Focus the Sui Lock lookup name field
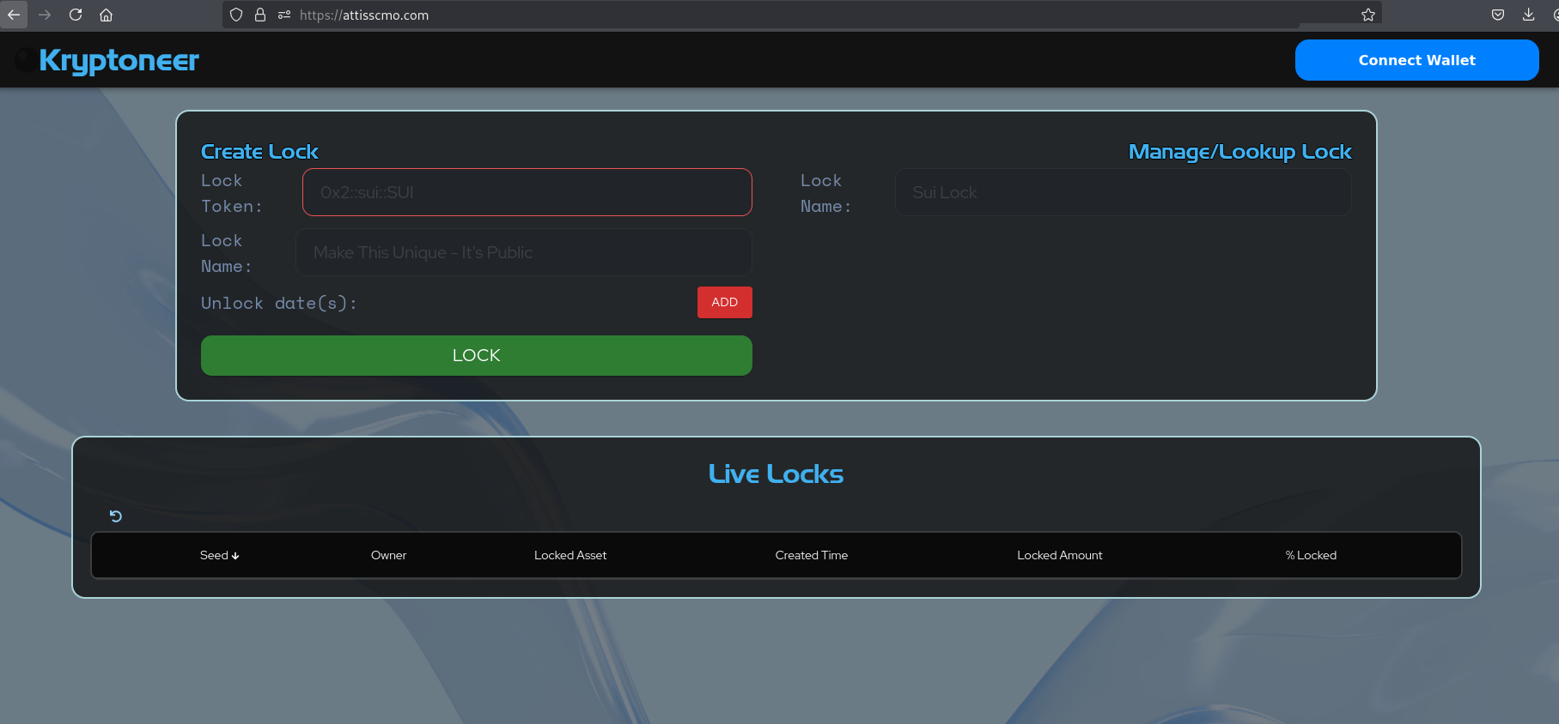The image size is (1559, 724). (x=1123, y=192)
